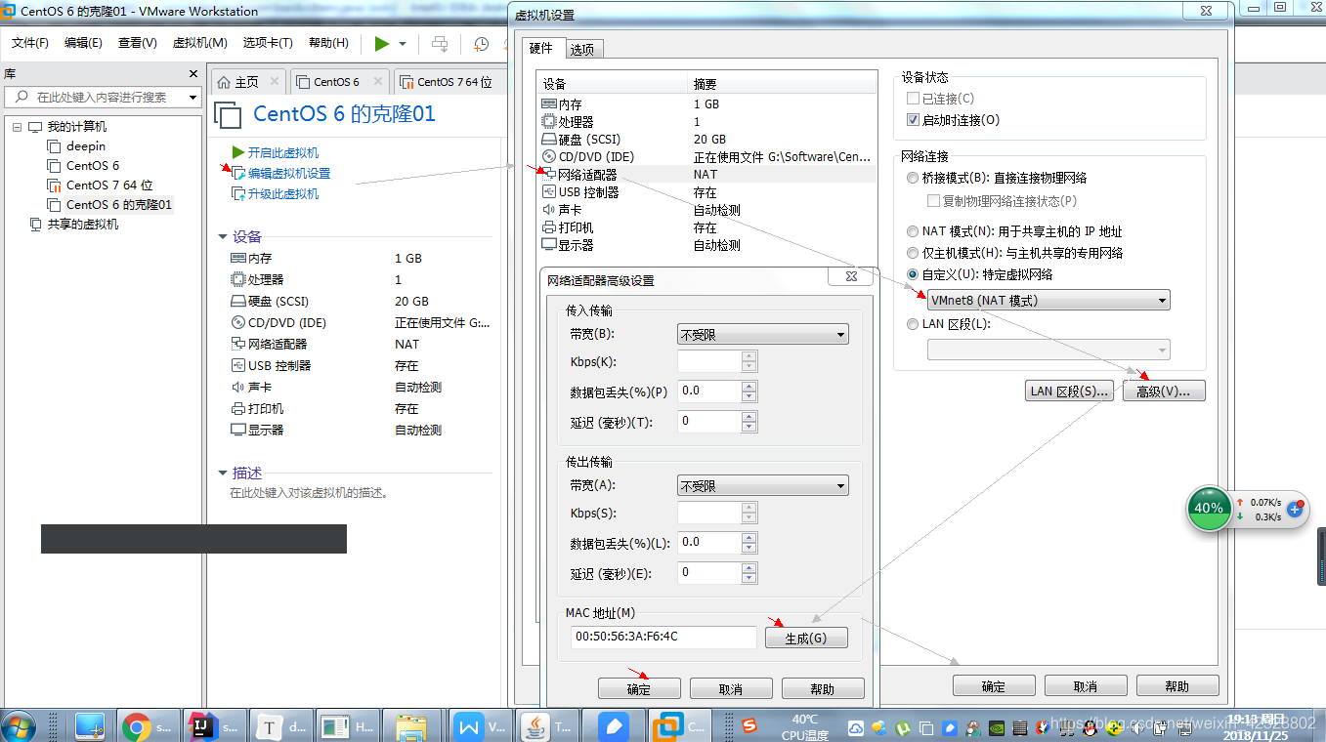
Task: Click the 360 accelerator 40% floating ball
Action: pyautogui.click(x=1209, y=508)
